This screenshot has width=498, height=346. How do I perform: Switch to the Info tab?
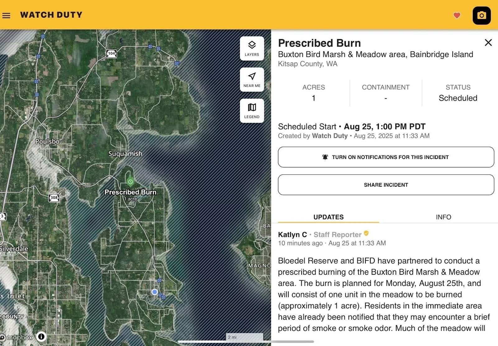(x=443, y=217)
